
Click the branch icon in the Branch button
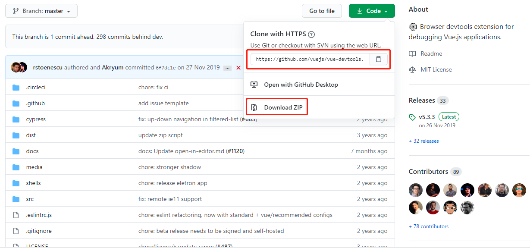click(16, 11)
